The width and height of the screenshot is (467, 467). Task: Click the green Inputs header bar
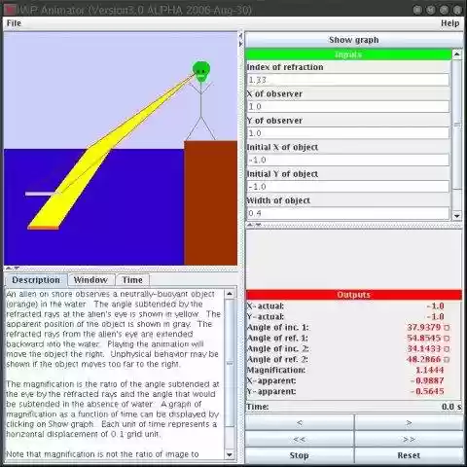coord(348,54)
